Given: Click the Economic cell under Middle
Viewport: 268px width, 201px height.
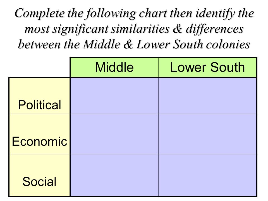Looking at the screenshot, I should pos(114,134).
